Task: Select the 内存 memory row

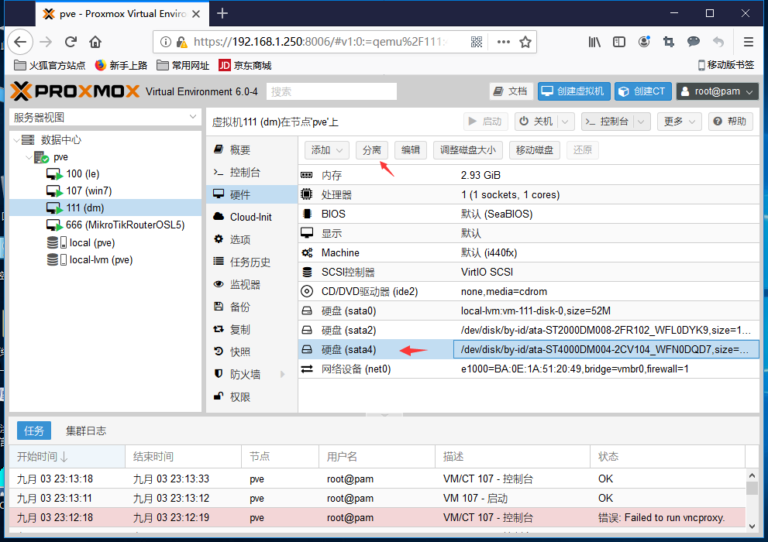Action: (529, 175)
